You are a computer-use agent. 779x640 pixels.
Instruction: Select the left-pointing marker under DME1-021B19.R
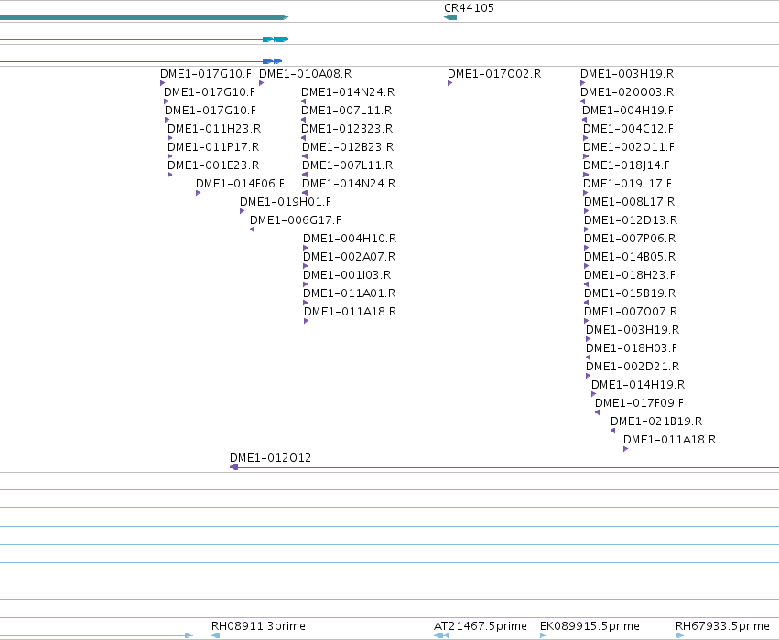click(613, 431)
